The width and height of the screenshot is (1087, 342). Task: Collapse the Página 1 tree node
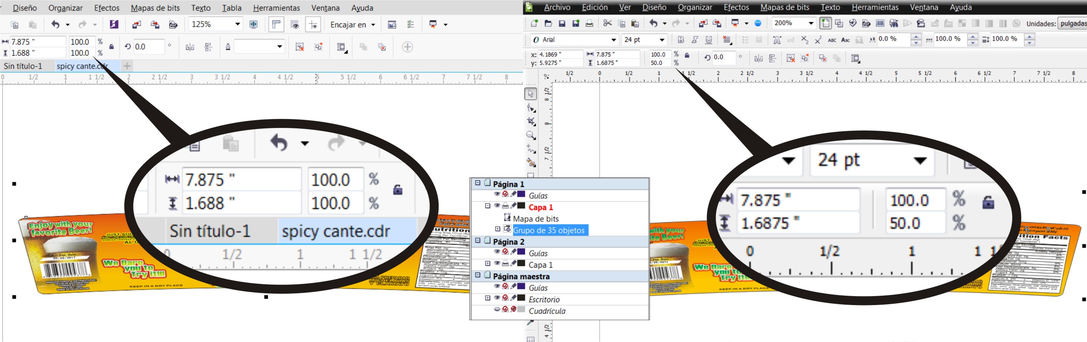[x=478, y=183]
